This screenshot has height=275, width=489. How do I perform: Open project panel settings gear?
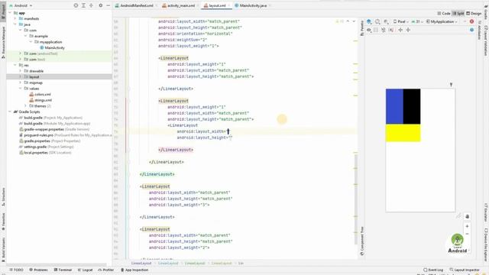pyautogui.click(x=100, y=5)
